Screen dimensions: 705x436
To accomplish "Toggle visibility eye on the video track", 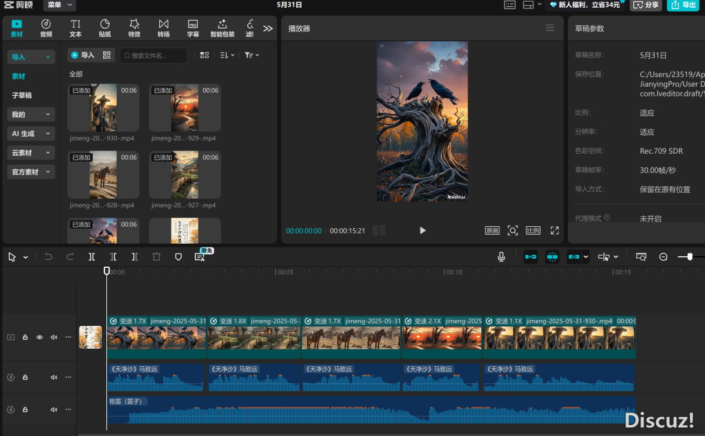I will (39, 338).
